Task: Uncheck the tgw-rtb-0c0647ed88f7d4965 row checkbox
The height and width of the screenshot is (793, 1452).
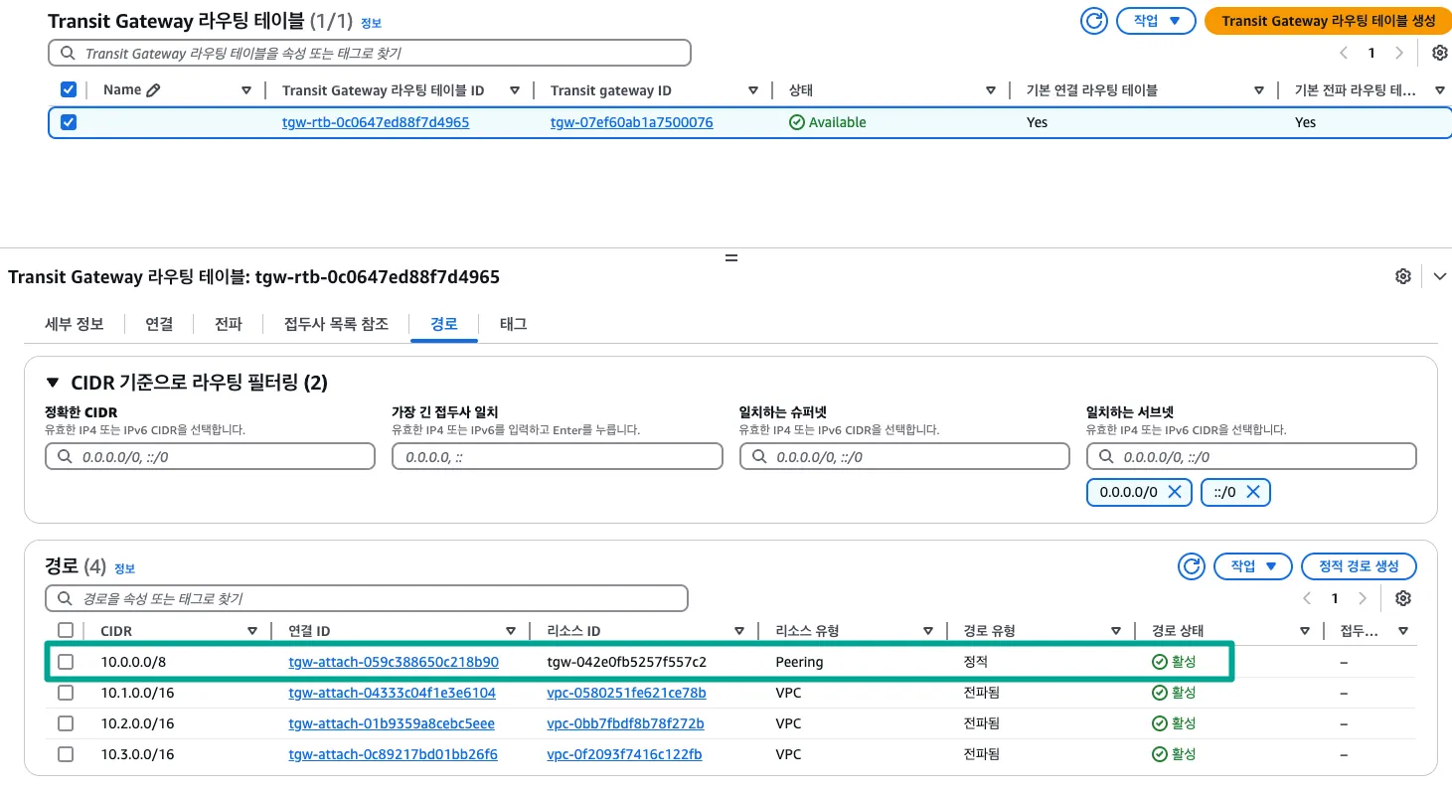Action: [69, 122]
